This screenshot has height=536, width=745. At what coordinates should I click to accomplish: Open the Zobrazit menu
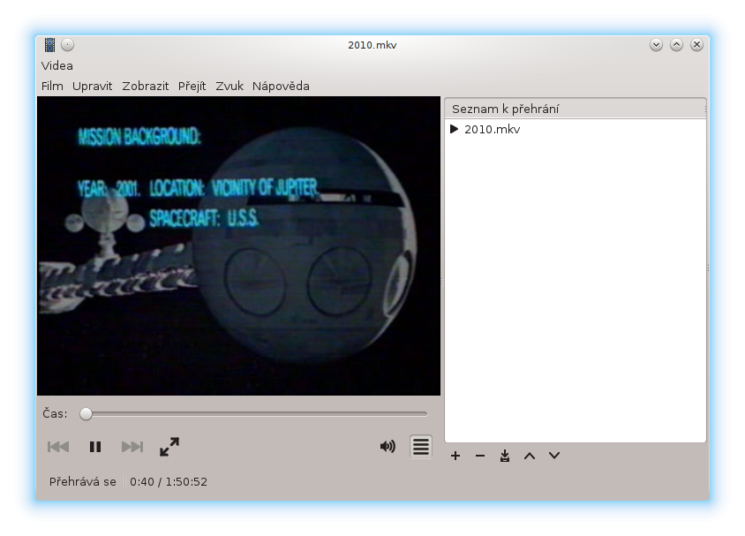point(146,86)
